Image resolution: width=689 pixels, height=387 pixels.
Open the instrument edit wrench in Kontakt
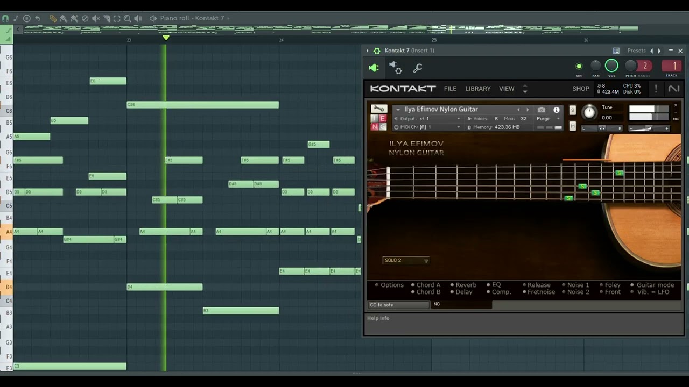[x=379, y=109]
